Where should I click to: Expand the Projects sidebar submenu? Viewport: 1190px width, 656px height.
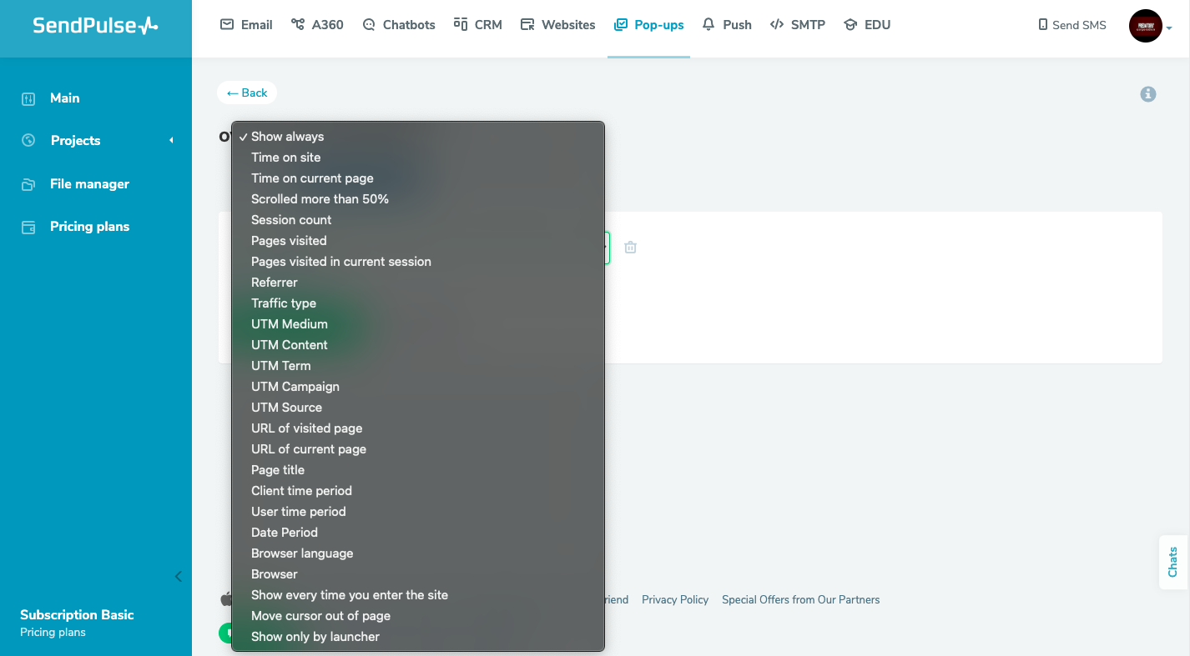pos(75,141)
